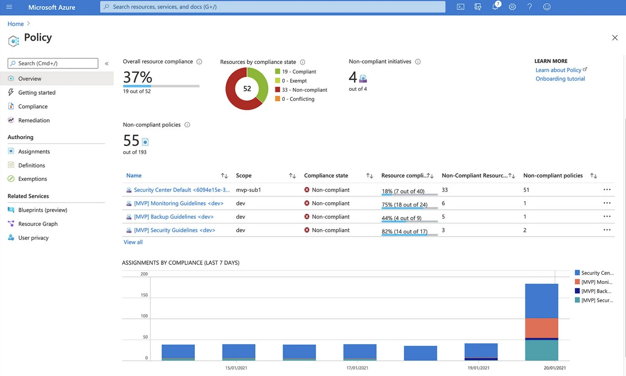Sort by the Non-Compliant Resources column arrows

[x=512, y=176]
